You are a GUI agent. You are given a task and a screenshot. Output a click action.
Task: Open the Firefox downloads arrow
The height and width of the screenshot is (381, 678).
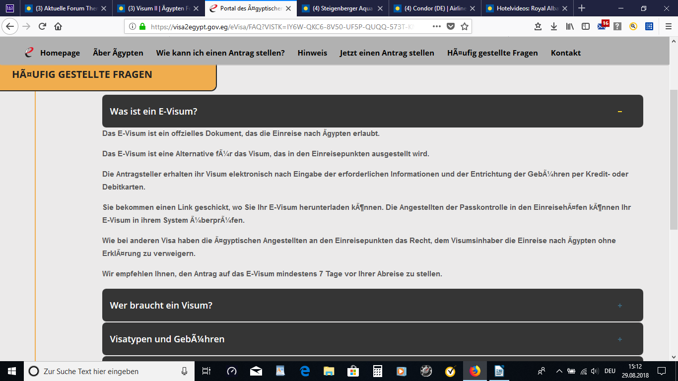click(554, 26)
